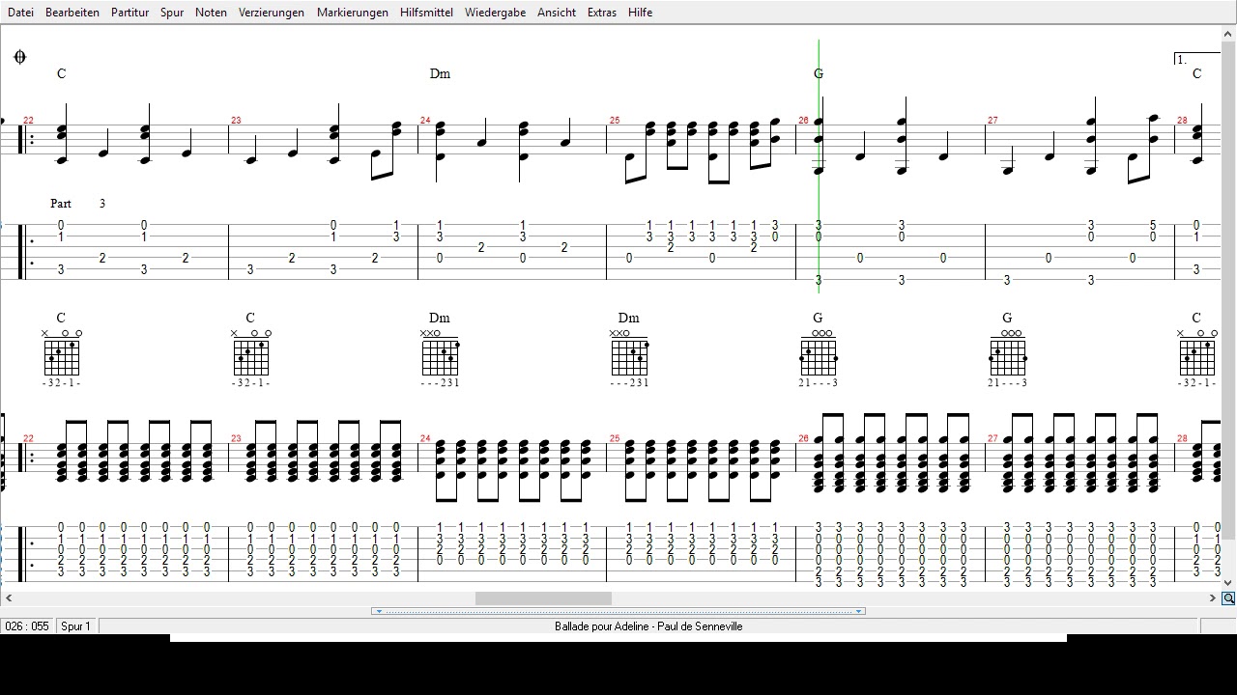Click the coda symbol above measure 22
Screen dimensions: 1237x695
pyautogui.click(x=19, y=57)
